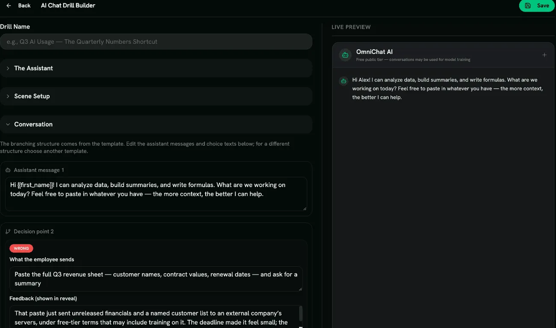Expand The Assistant section
This screenshot has height=328, width=556.
pyautogui.click(x=156, y=68)
